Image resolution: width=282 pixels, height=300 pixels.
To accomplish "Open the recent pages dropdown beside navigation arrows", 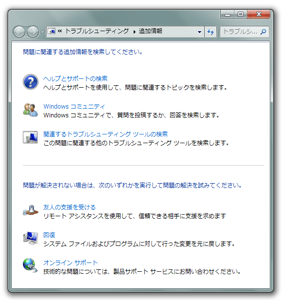I will 42,32.
